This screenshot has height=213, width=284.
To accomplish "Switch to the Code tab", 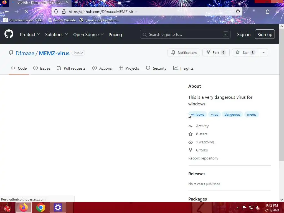I will click(19, 68).
